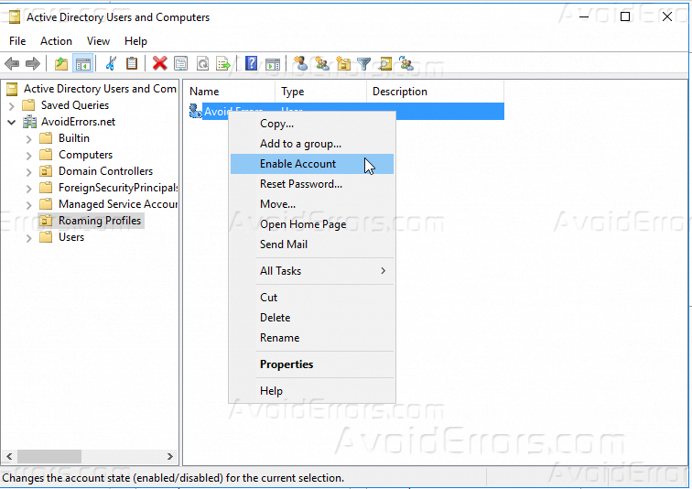Select Domain Controllers in the tree
This screenshot has height=489, width=692.
(105, 171)
